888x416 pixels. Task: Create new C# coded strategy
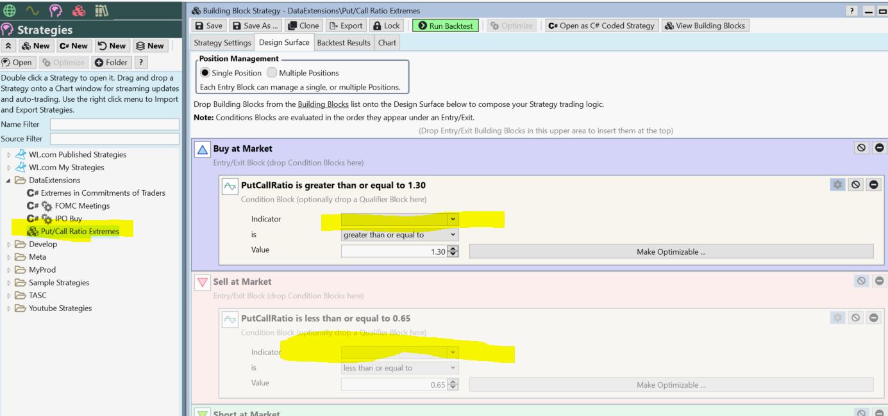74,45
